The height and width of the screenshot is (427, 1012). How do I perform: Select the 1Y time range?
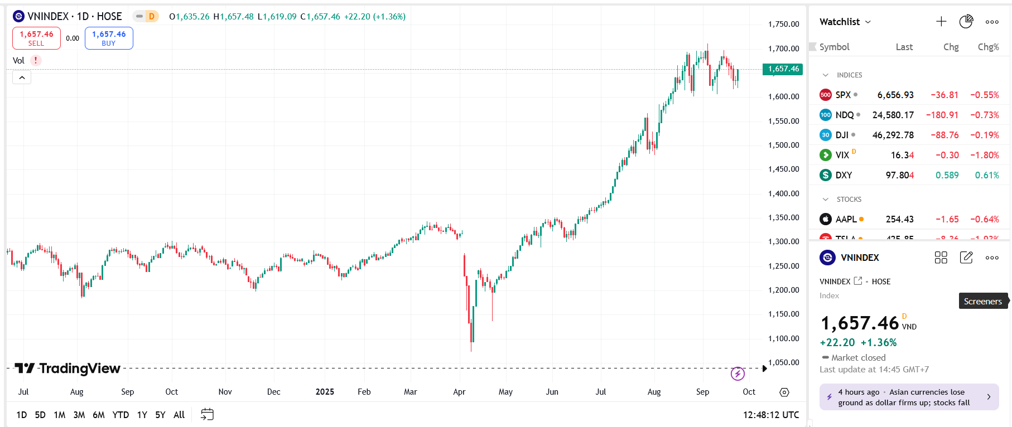pyautogui.click(x=142, y=415)
